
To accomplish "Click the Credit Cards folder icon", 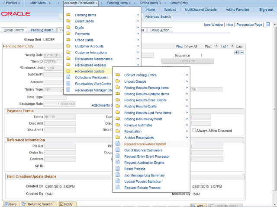I will pos(68,40).
